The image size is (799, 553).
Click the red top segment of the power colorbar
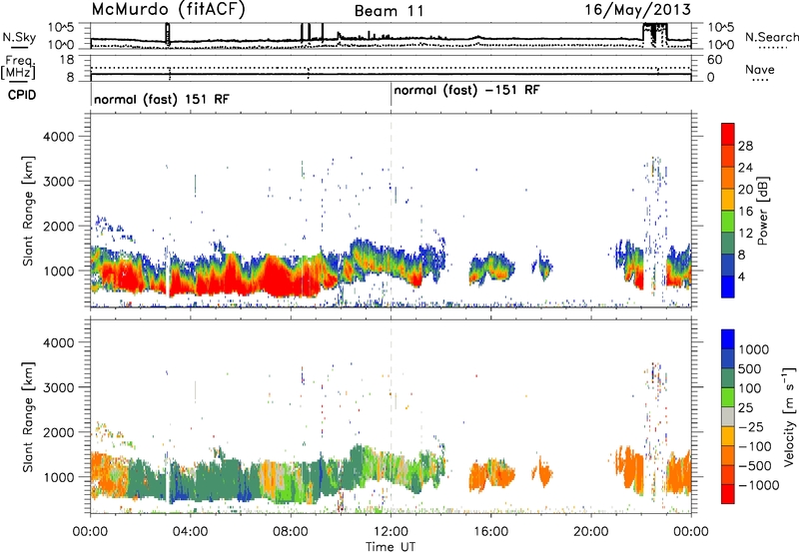(x=728, y=134)
